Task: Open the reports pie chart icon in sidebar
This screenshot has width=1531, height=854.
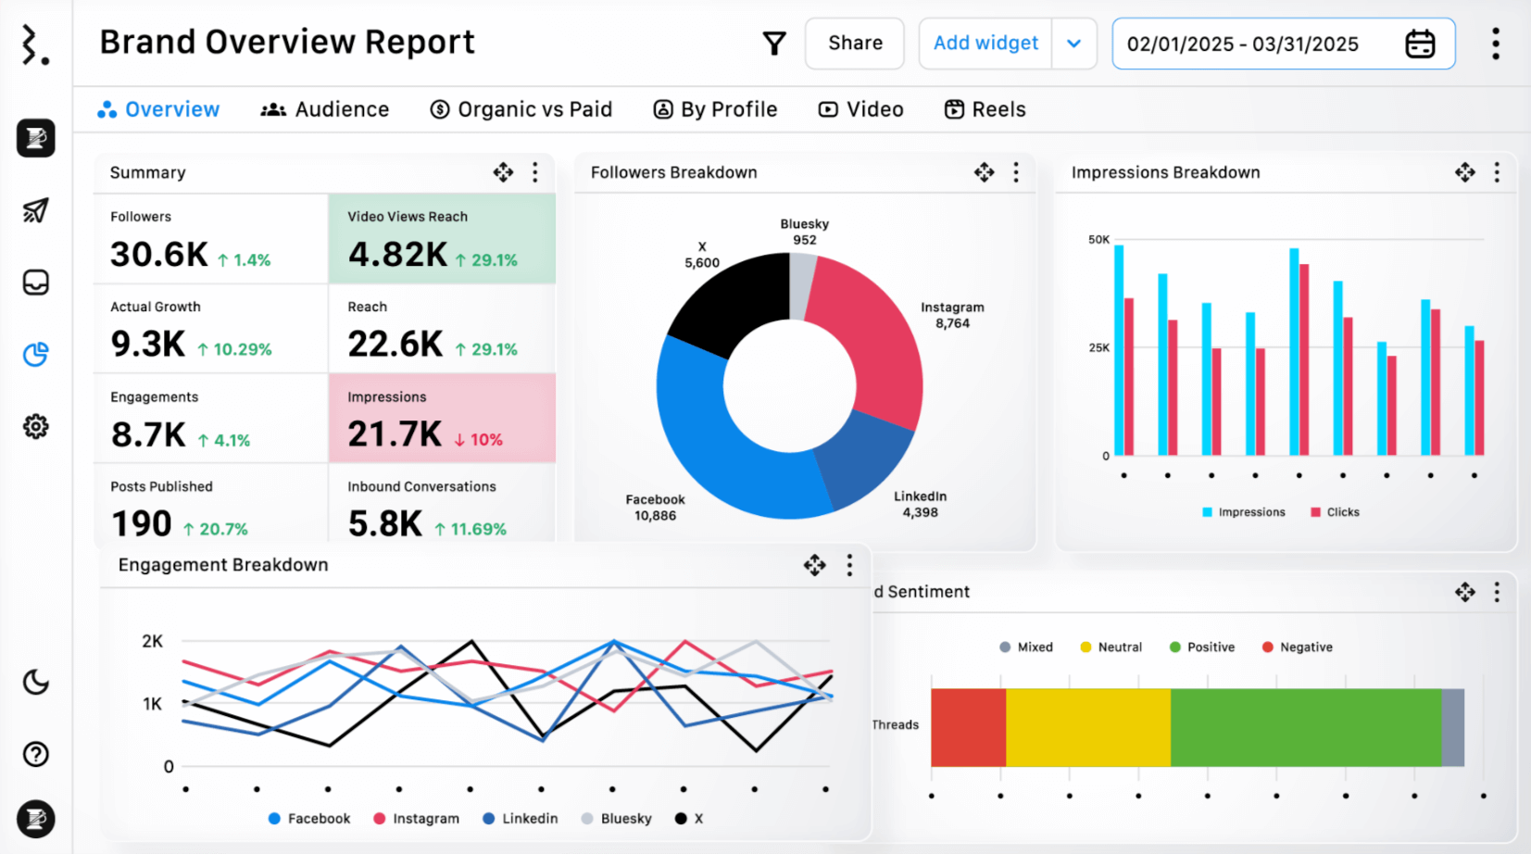Action: 36,354
